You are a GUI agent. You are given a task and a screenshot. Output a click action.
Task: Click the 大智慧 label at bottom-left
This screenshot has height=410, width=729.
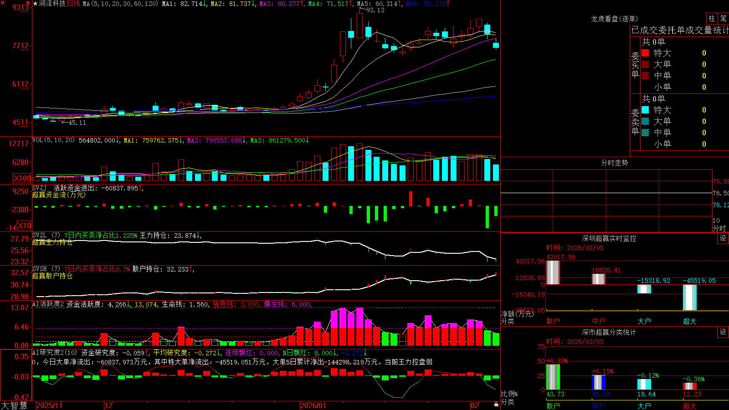point(15,405)
